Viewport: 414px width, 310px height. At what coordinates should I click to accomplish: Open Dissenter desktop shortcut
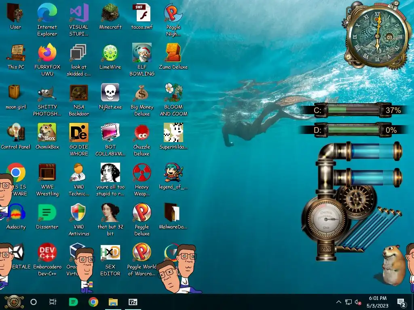tap(47, 217)
